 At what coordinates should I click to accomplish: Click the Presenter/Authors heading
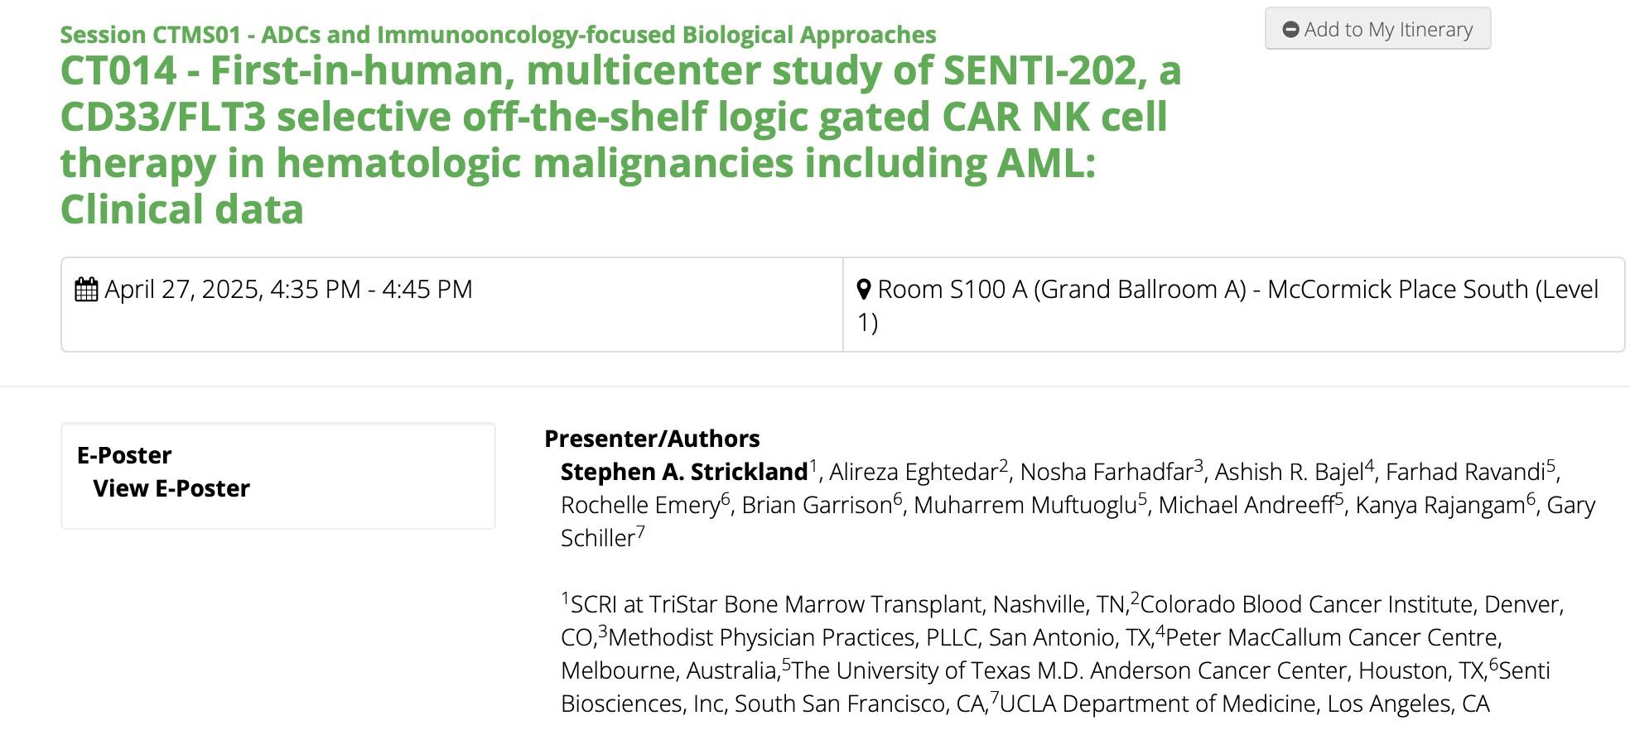[652, 439]
